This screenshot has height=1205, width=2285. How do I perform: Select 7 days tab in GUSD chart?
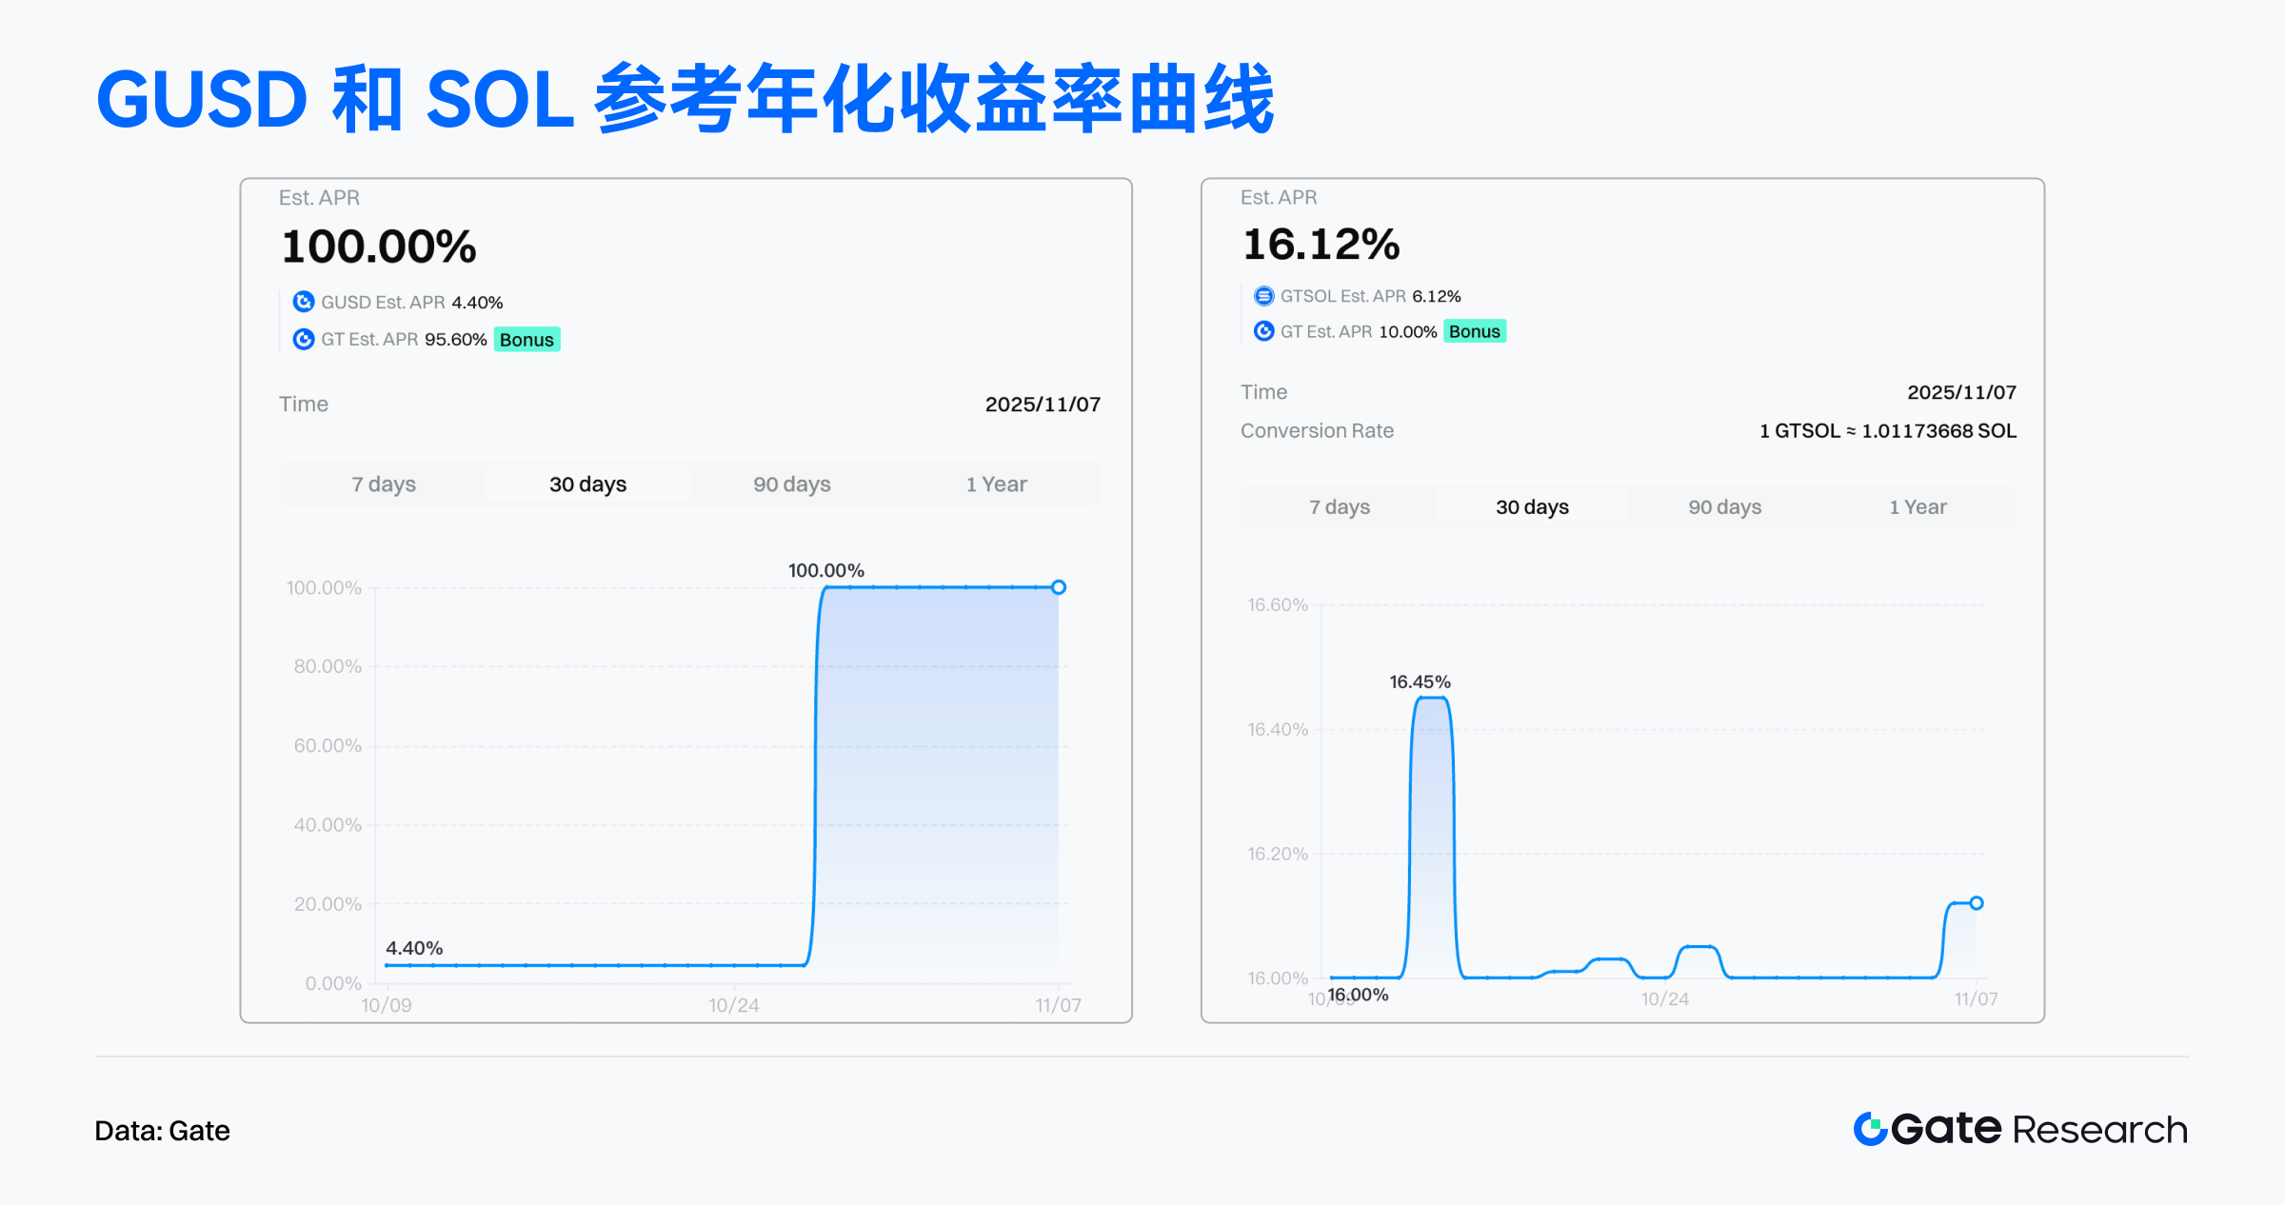pos(384,484)
